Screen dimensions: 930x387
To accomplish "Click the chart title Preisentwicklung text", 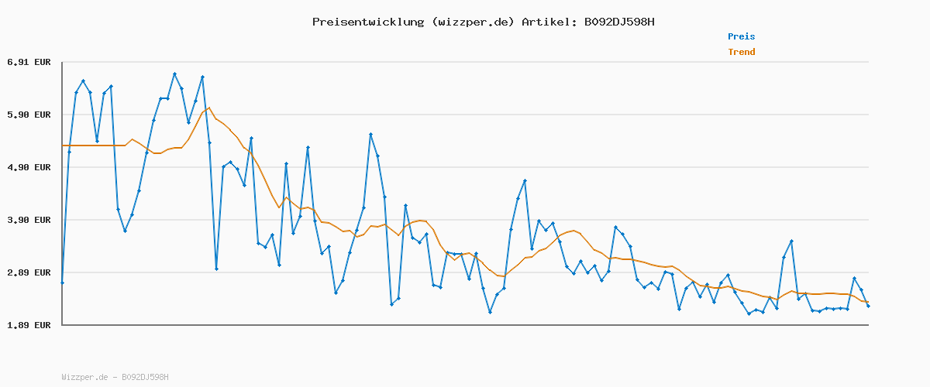I will tap(367, 22).
